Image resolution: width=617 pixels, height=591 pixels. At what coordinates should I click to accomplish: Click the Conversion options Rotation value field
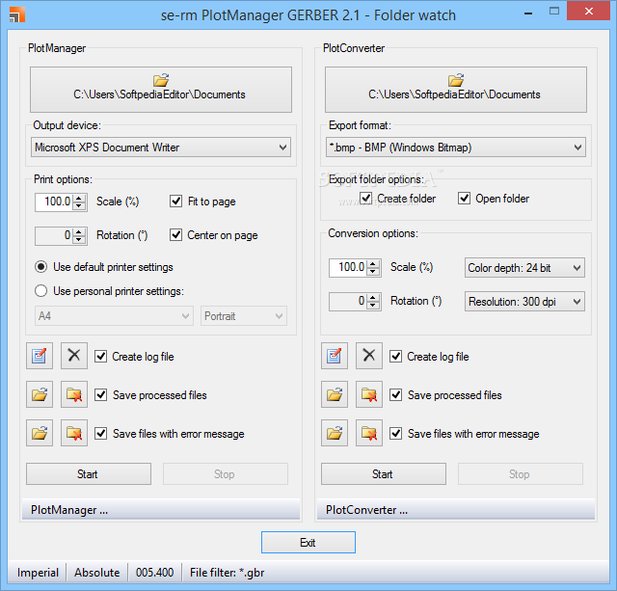[x=348, y=302]
